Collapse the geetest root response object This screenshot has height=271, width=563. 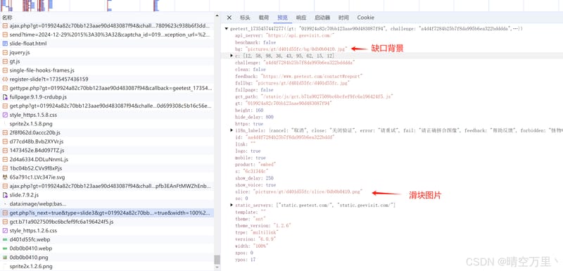227,28
